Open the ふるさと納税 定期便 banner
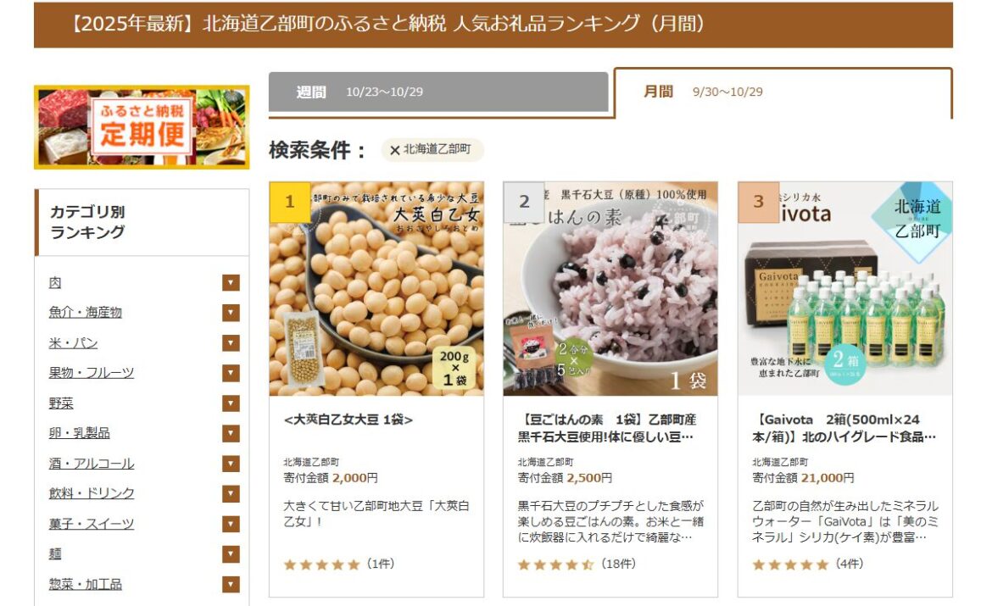The height and width of the screenshot is (606, 992). (x=142, y=127)
